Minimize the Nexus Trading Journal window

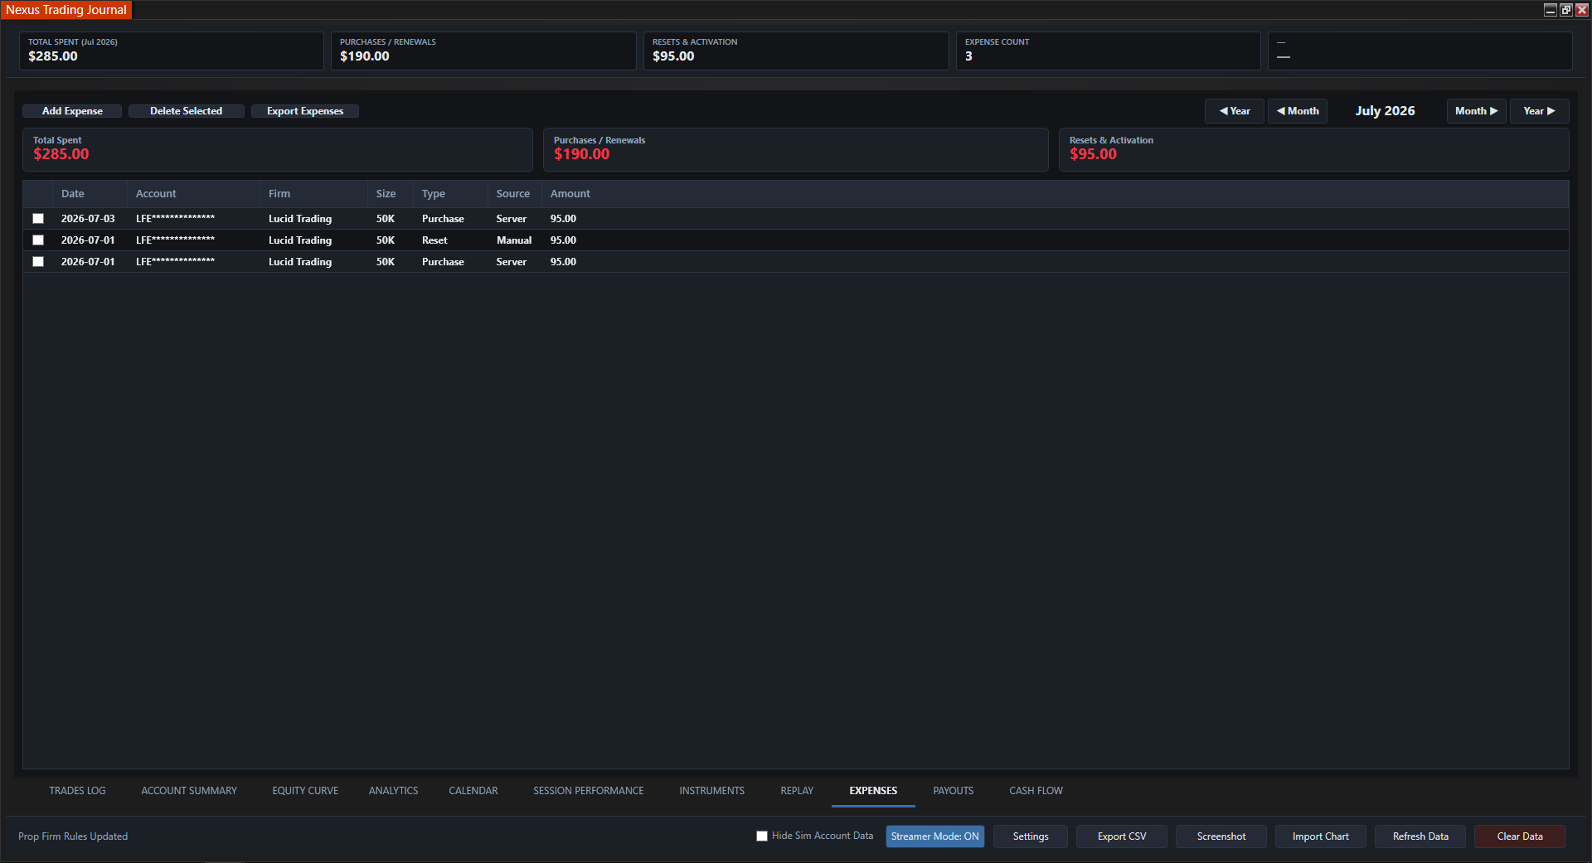(x=1550, y=10)
